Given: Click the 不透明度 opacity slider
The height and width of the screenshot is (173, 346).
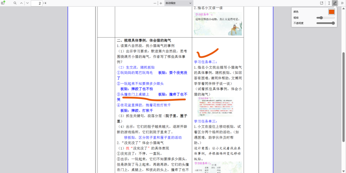Looking at the screenshot, I should click(x=325, y=23).
